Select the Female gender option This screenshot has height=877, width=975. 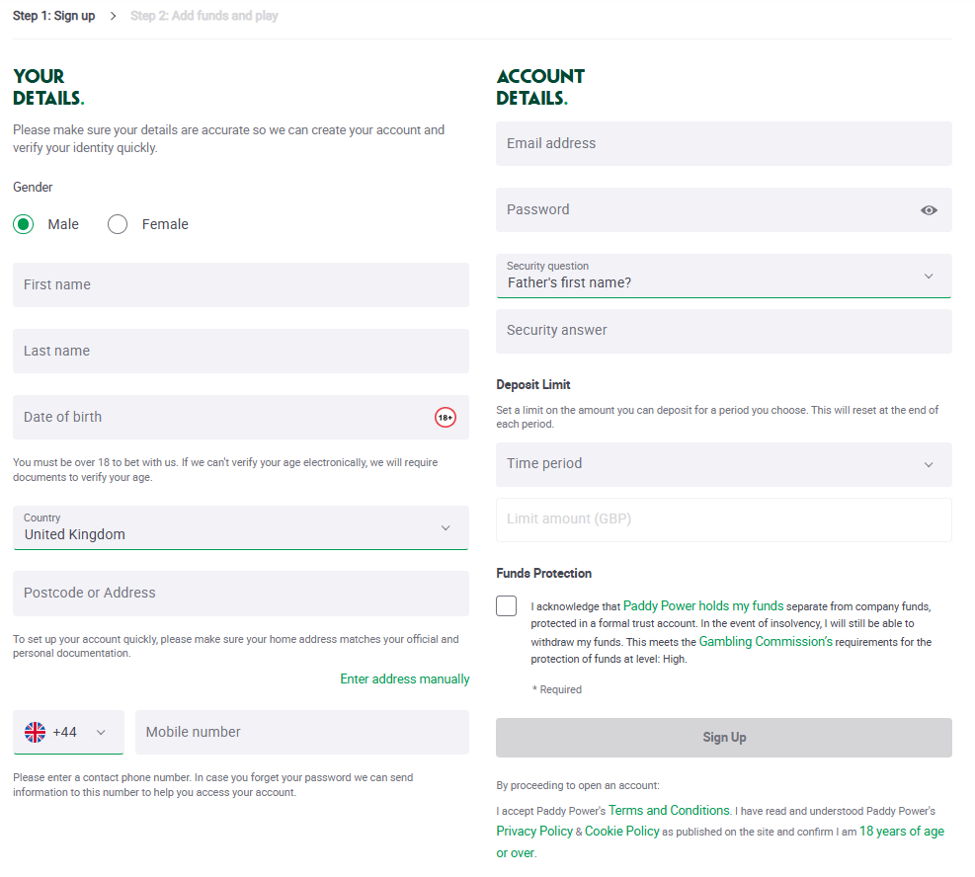coord(118,224)
